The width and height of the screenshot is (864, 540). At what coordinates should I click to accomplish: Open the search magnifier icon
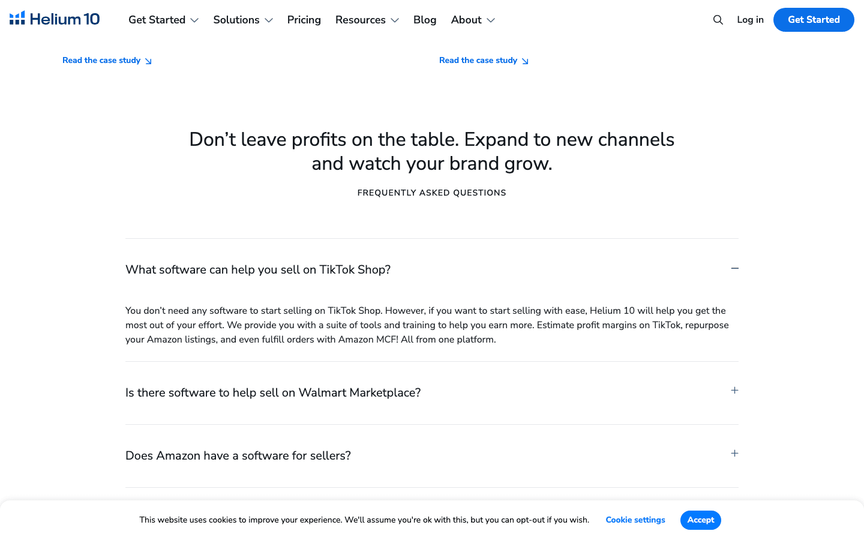tap(718, 20)
